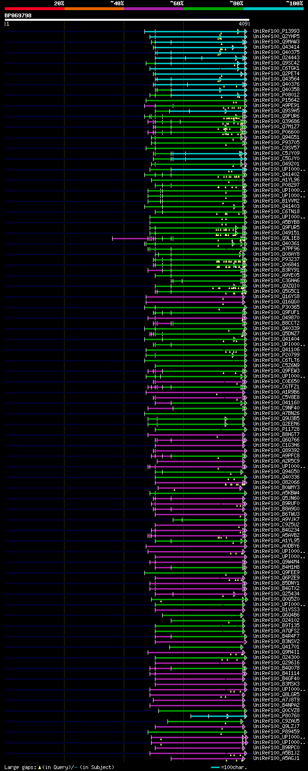Click hit label UniRef100_P15642
This screenshot has height=771, width=308.
276,100
